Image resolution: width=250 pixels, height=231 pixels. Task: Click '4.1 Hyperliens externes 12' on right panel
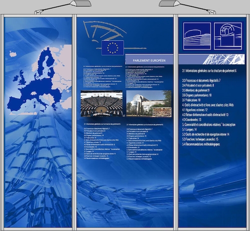(x=194, y=110)
